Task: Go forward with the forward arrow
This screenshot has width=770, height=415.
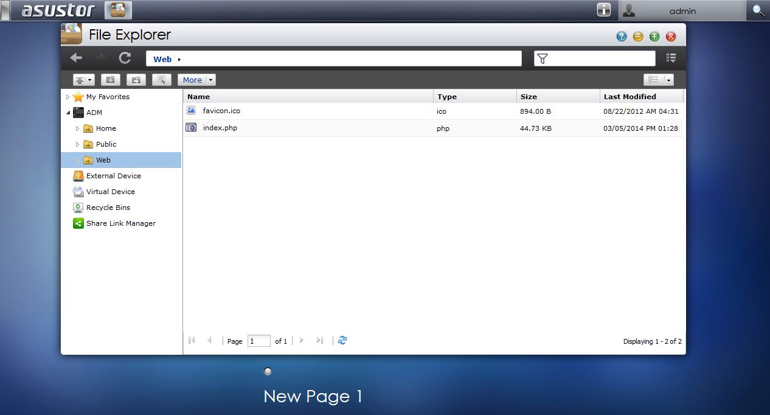Action: [x=100, y=58]
